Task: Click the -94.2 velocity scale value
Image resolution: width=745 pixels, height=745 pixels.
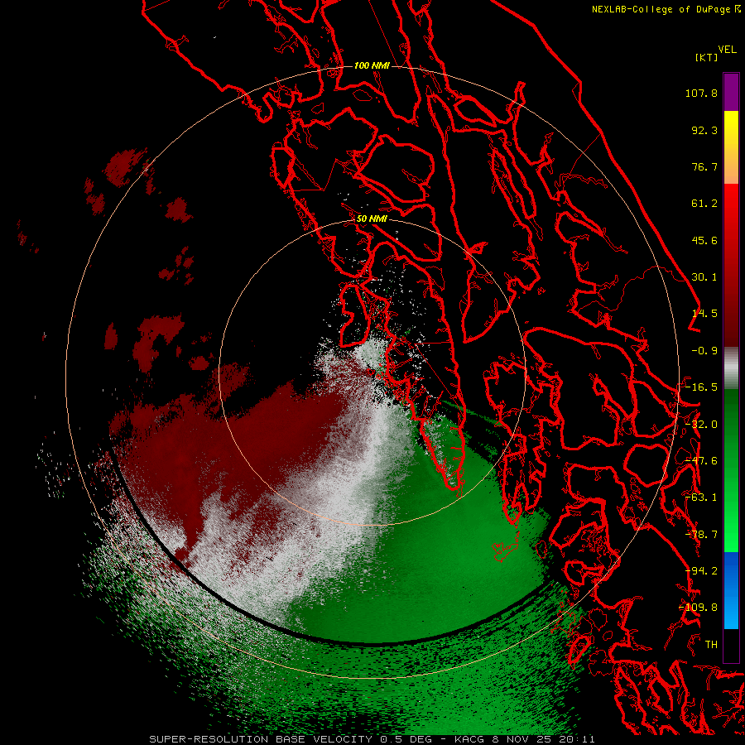Action: (x=701, y=571)
